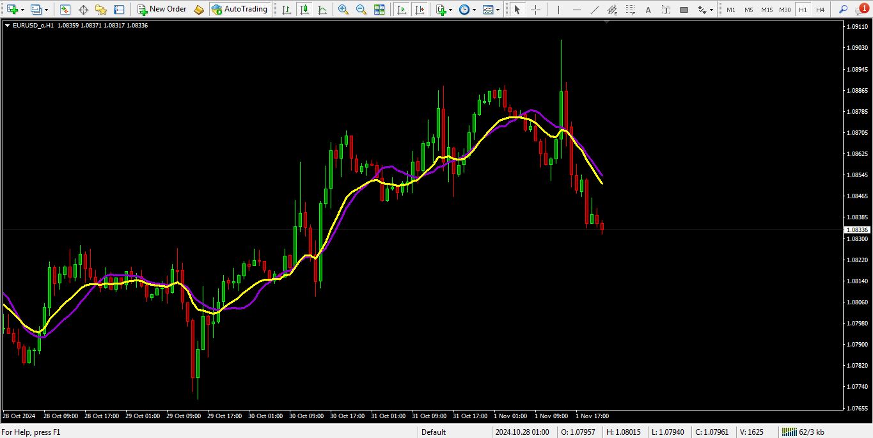Draw a Vertical Line on the chart
873x438 pixels.
point(558,9)
